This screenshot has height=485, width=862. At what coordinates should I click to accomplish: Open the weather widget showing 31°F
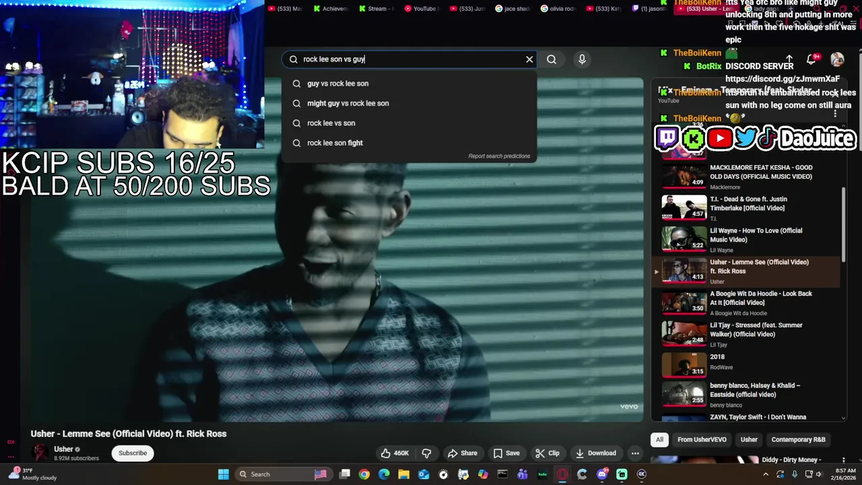[x=32, y=474]
